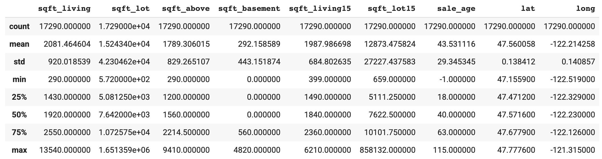Image resolution: width=602 pixels, height=159 pixels.
Task: Select the sqft_basement column header
Action: [249, 9]
